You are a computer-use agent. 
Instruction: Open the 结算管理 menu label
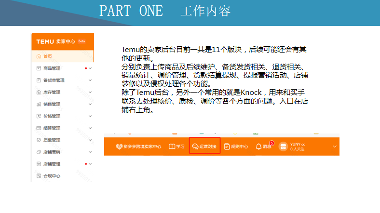52,128
